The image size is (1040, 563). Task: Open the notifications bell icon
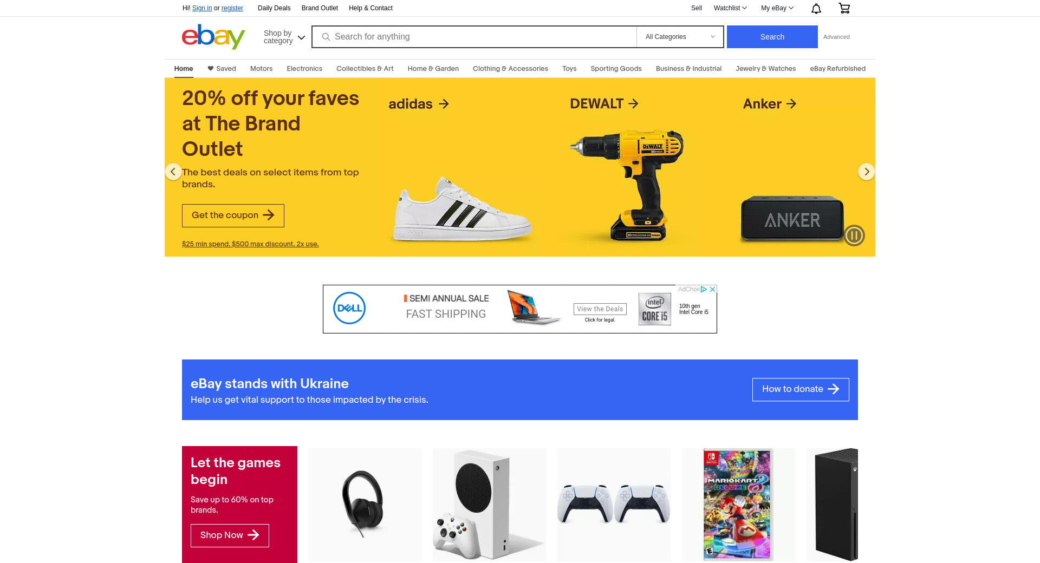(816, 8)
